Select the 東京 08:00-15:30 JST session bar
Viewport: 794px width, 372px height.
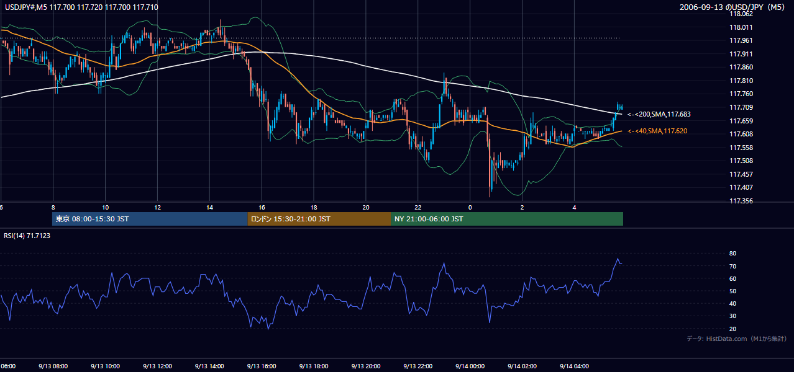pyautogui.click(x=150, y=219)
